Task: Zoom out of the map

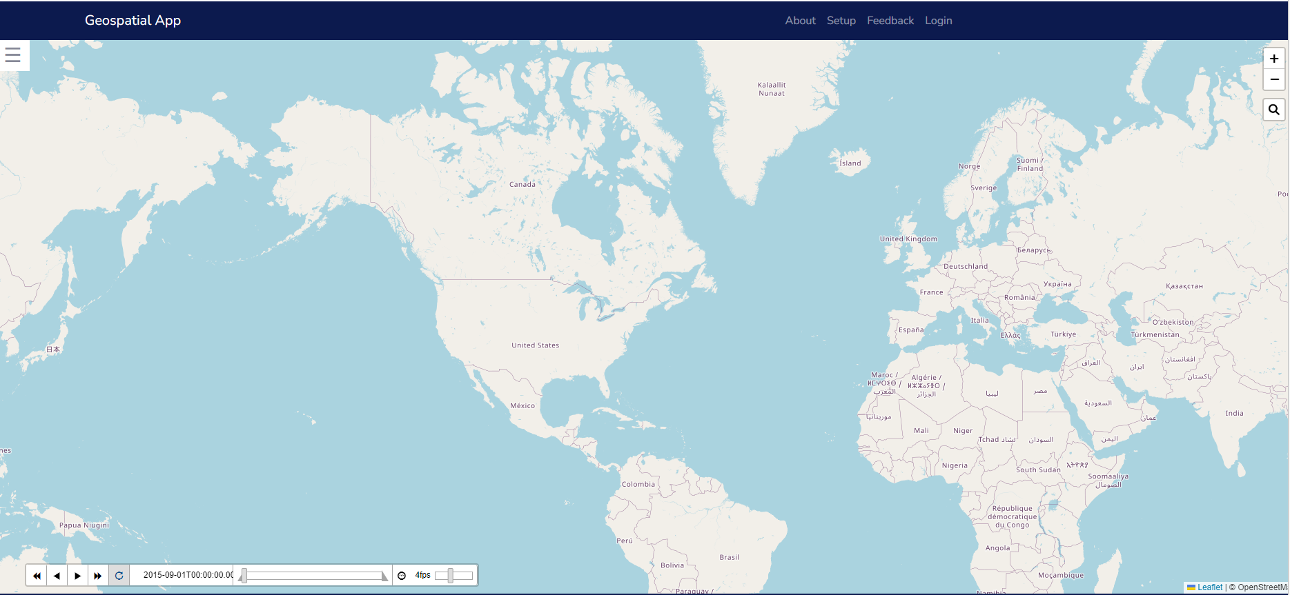Action: pyautogui.click(x=1273, y=79)
